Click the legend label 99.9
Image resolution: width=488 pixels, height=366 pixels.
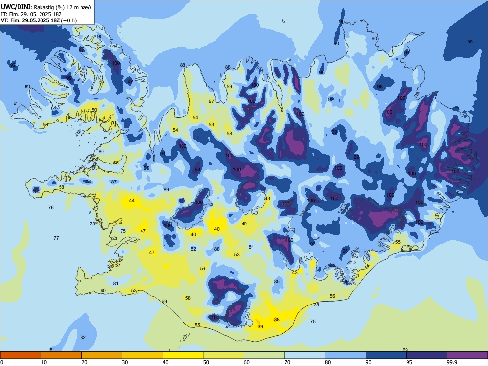[x=452, y=362]
